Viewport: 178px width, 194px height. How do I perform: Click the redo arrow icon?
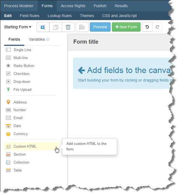pyautogui.click(x=157, y=27)
